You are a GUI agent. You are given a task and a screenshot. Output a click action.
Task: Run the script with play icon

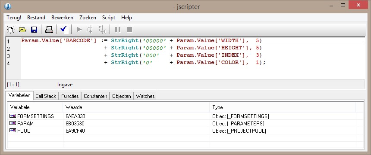point(79,30)
